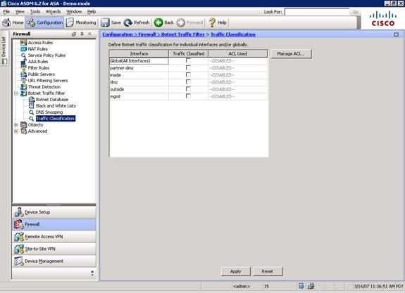Click the Refresh arrow icon
This screenshot has height=293, width=405.
pos(128,22)
